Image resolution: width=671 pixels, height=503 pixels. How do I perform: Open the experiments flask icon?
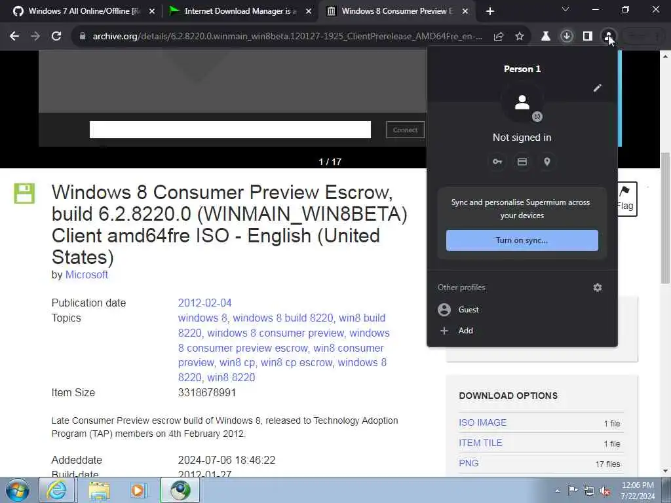click(x=546, y=37)
